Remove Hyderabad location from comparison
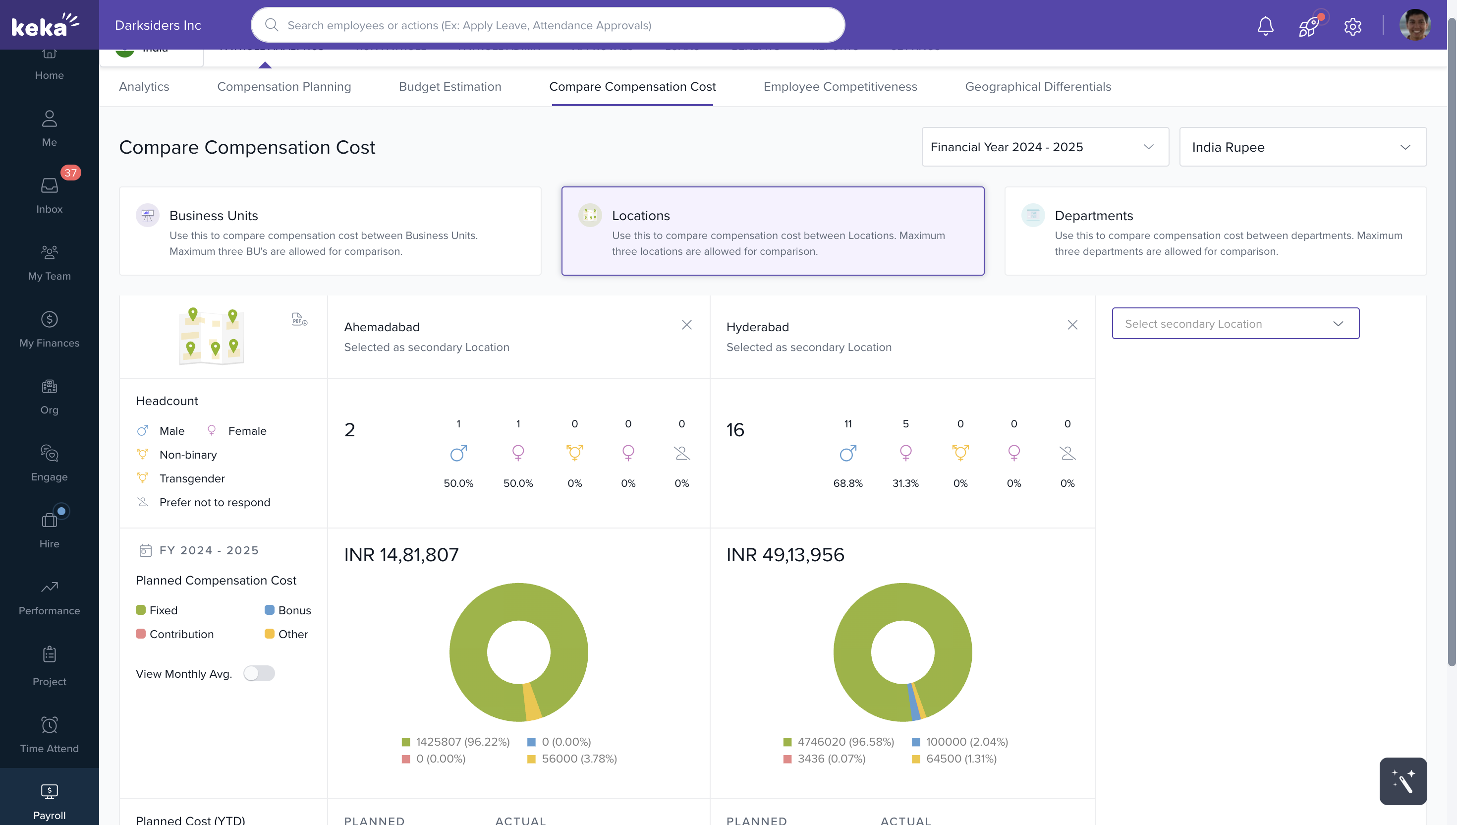 point(1072,325)
